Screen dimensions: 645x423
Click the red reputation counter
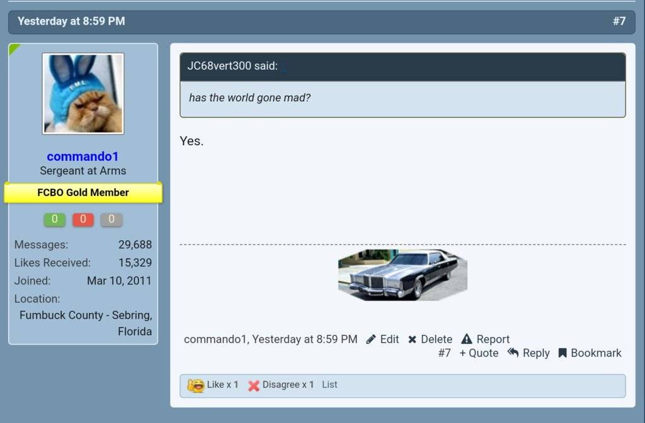83,219
